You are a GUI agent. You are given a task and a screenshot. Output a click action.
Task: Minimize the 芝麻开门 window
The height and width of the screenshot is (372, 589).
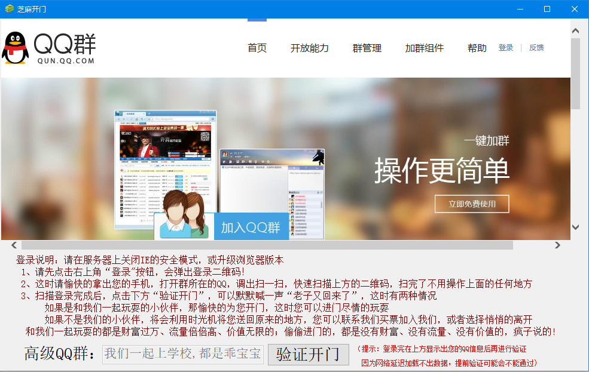pos(520,9)
